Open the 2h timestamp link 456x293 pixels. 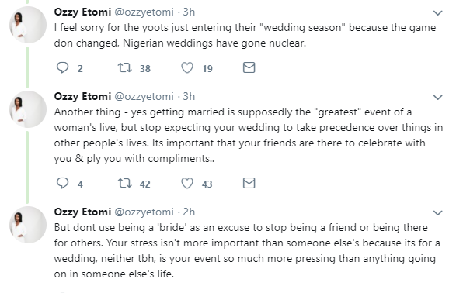189,212
